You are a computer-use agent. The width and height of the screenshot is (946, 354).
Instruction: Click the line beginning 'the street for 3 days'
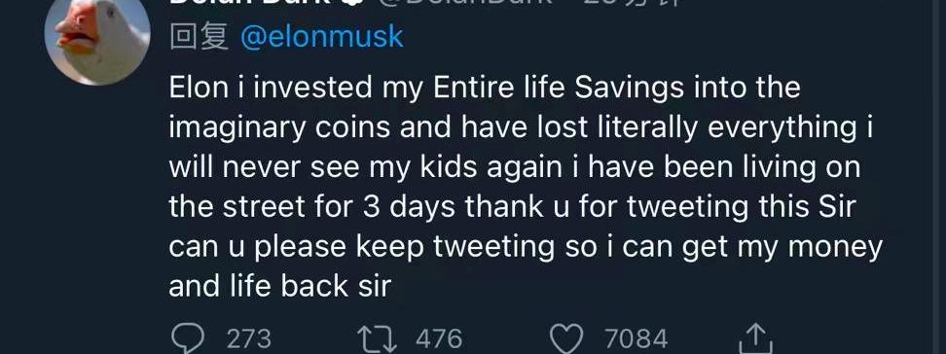pyautogui.click(x=513, y=207)
